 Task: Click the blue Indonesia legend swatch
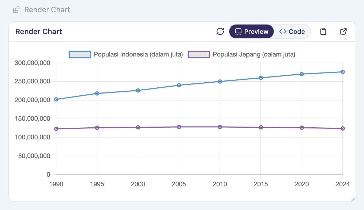[80, 54]
